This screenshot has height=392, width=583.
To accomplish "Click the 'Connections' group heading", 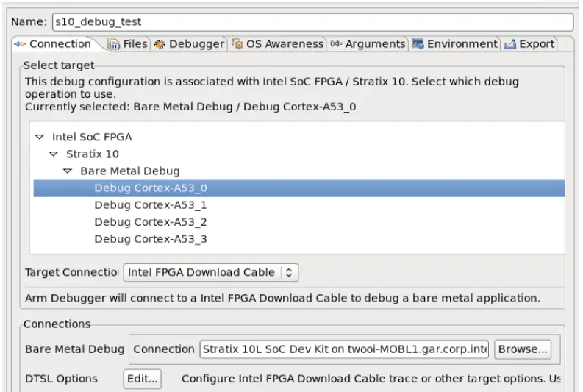I will (57, 324).
